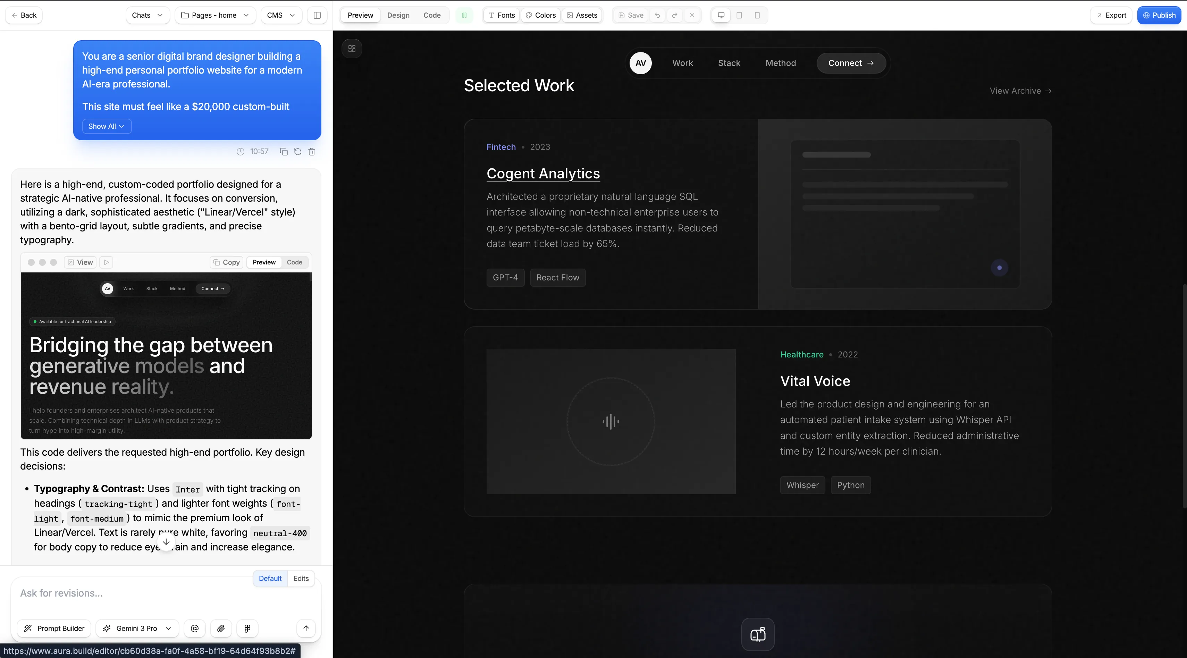This screenshot has height=658, width=1187.
Task: Switch to the top Code tab
Action: [x=432, y=15]
